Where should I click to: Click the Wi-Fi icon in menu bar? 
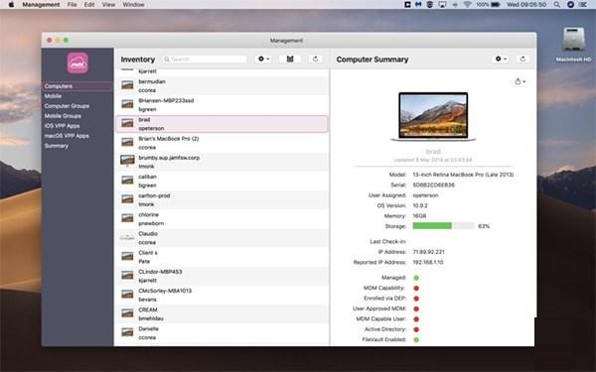click(x=468, y=5)
